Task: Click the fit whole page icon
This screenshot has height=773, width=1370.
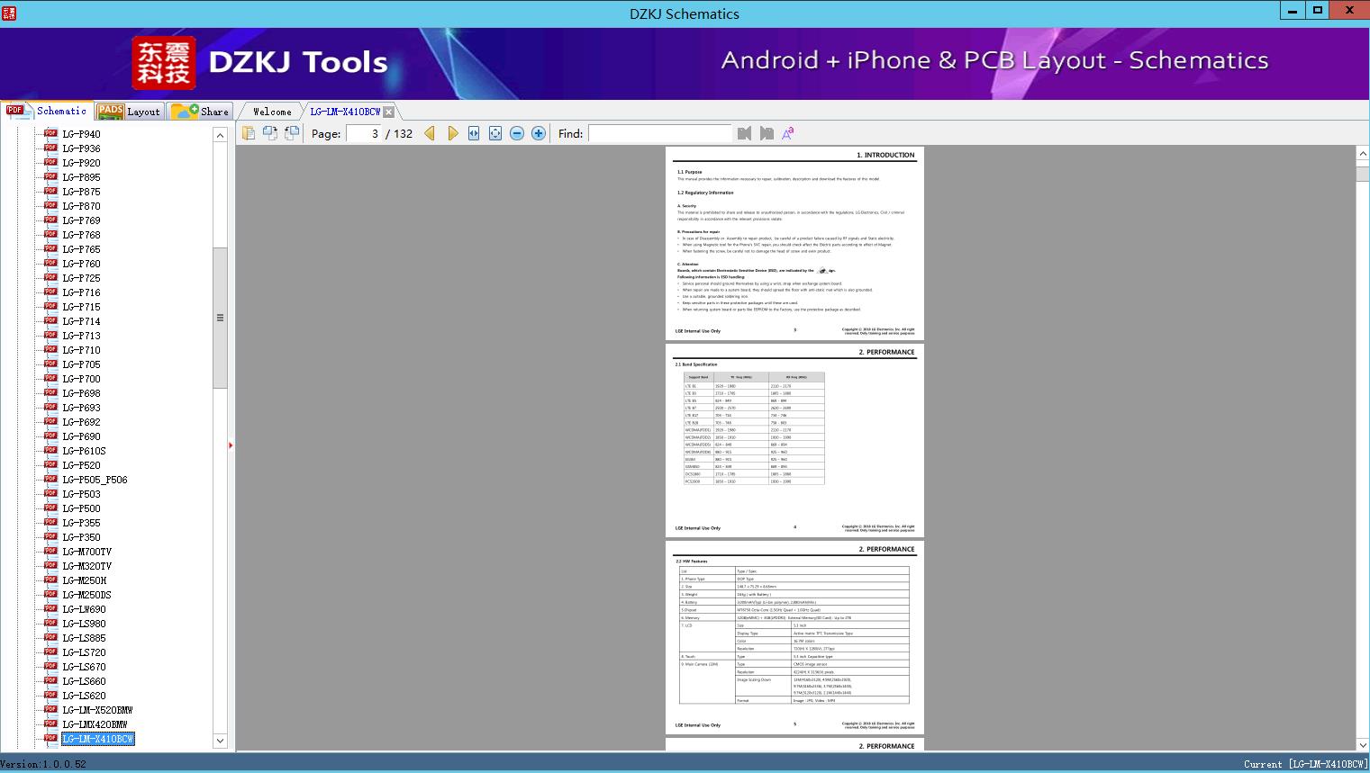Action: 495,133
